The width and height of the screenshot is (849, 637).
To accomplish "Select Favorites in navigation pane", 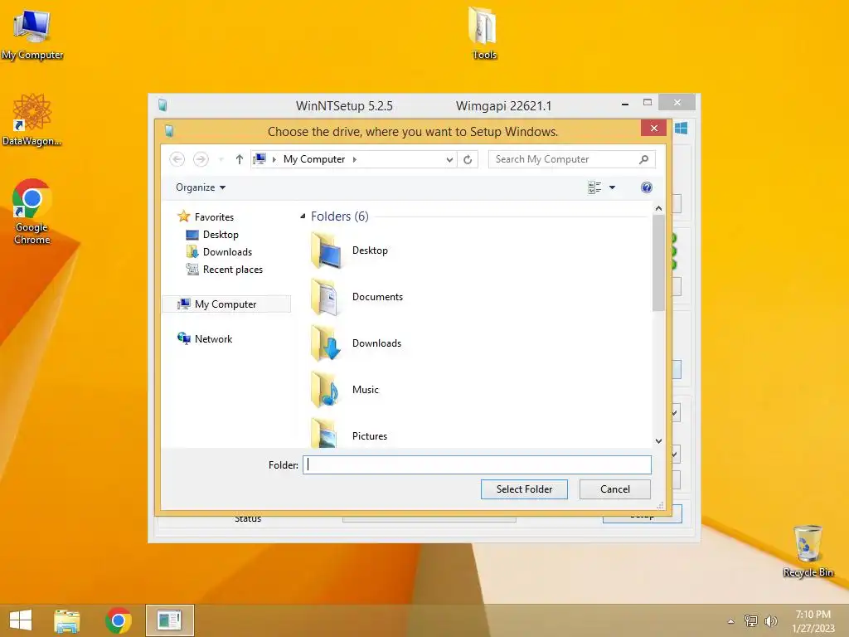I will click(x=206, y=216).
